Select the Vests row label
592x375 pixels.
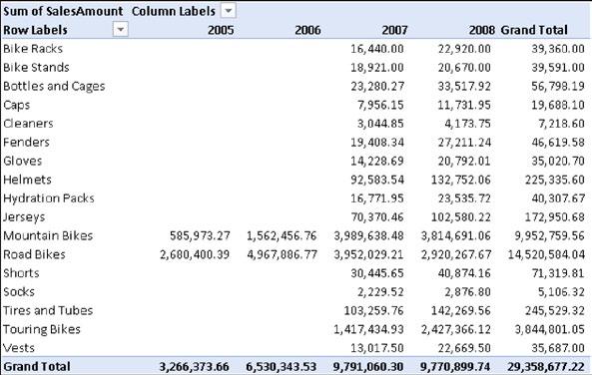19,348
